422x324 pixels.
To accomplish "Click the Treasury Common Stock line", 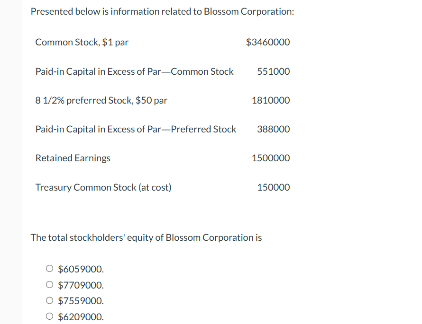I will [x=103, y=187].
